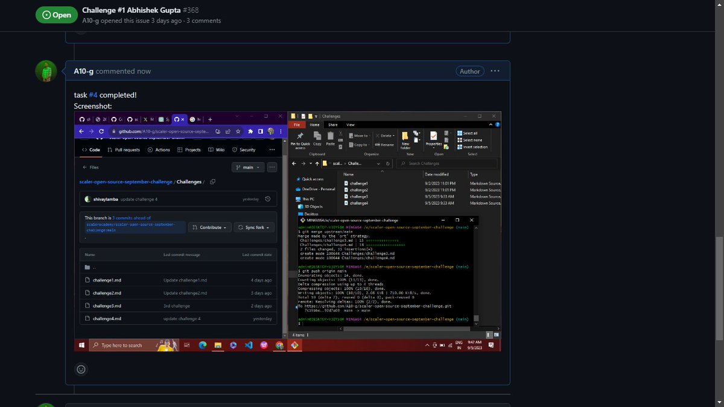This screenshot has width=724, height=407.
Task: Launch VS Code from the taskbar
Action: point(249,345)
